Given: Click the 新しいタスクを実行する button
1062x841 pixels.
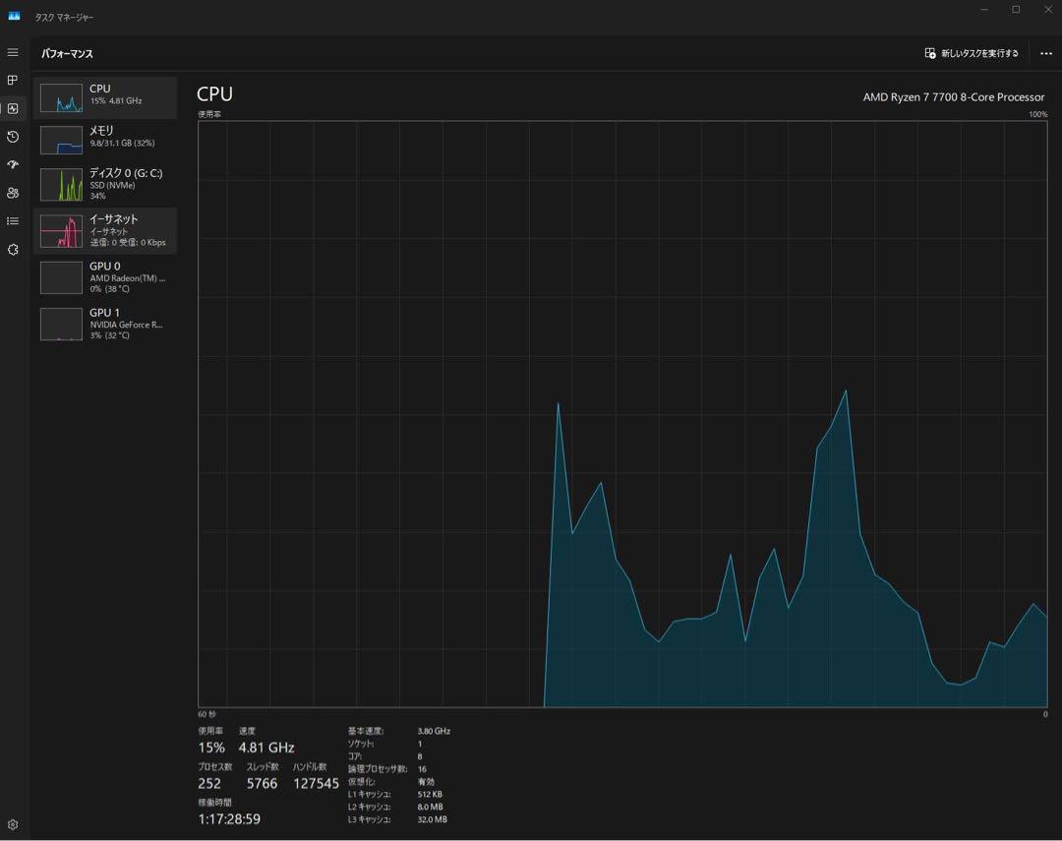Looking at the screenshot, I should (972, 53).
